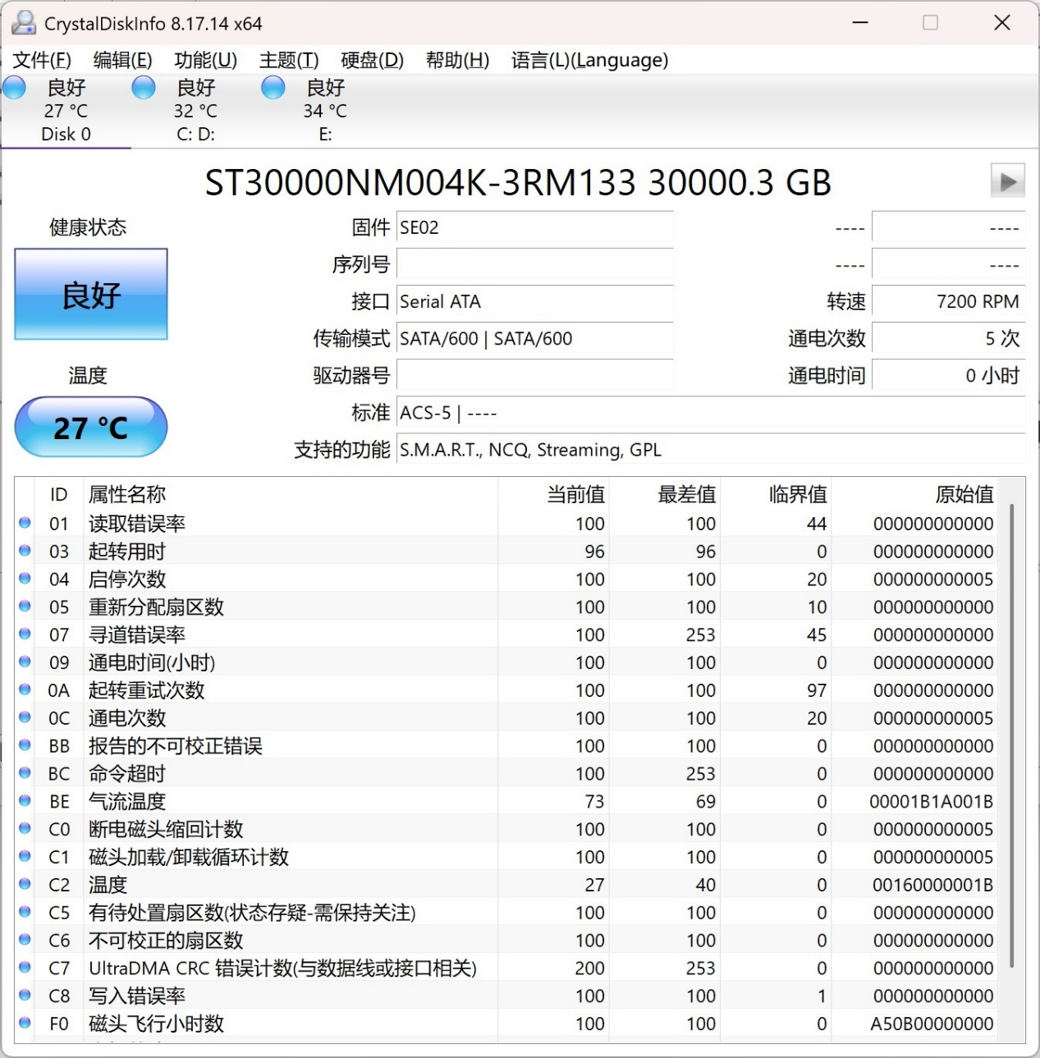Click the empty 序列号 field
1040x1058 pixels.
coord(535,264)
